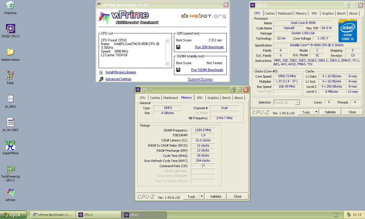This screenshot has height=219, width=365.
Task: Switch to Mainboard tab in Memory CPU-Z window
Action: click(171, 98)
